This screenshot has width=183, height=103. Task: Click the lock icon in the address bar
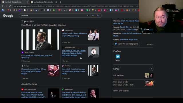pos(15,6)
